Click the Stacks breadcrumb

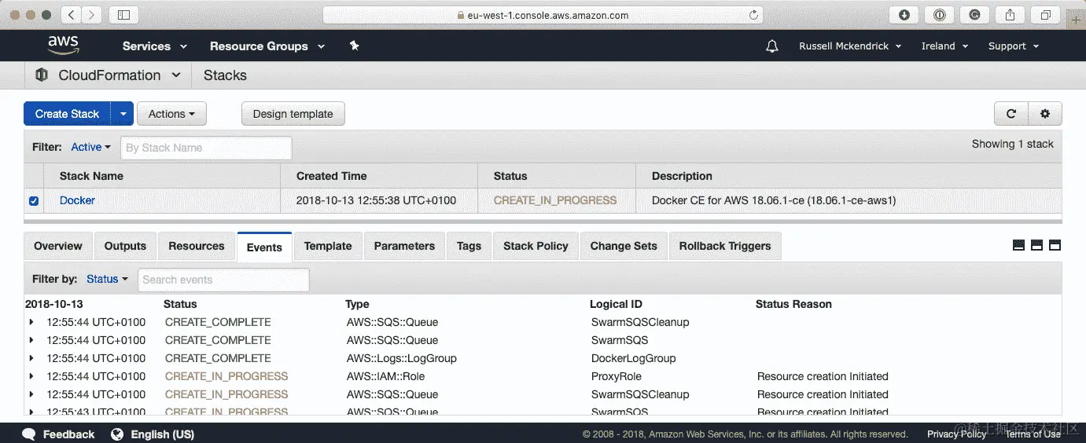tap(225, 75)
